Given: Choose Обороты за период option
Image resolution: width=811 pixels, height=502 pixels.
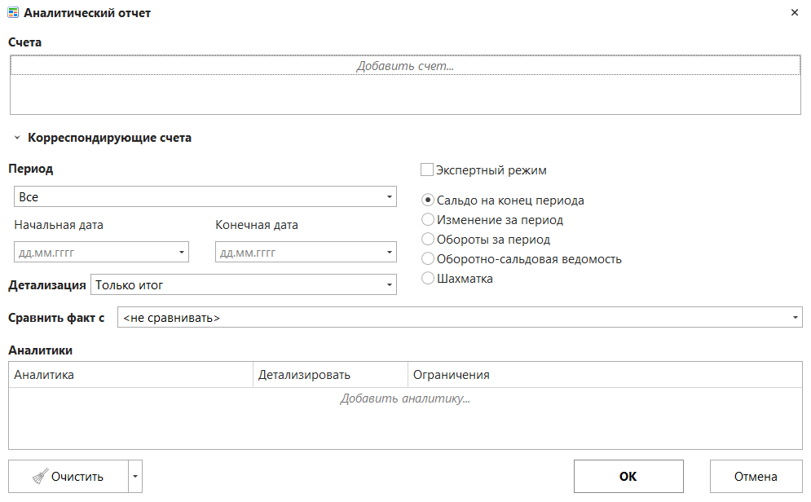Looking at the screenshot, I should pos(428,240).
